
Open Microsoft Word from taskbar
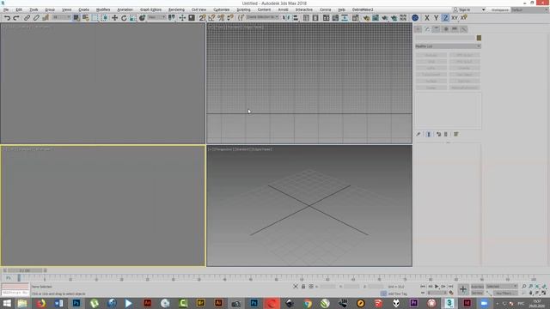pyautogui.click(x=58, y=303)
